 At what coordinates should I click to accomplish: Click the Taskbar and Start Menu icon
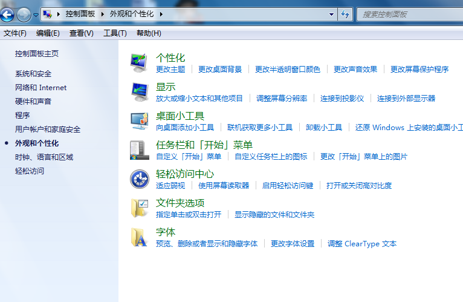pyautogui.click(x=140, y=150)
